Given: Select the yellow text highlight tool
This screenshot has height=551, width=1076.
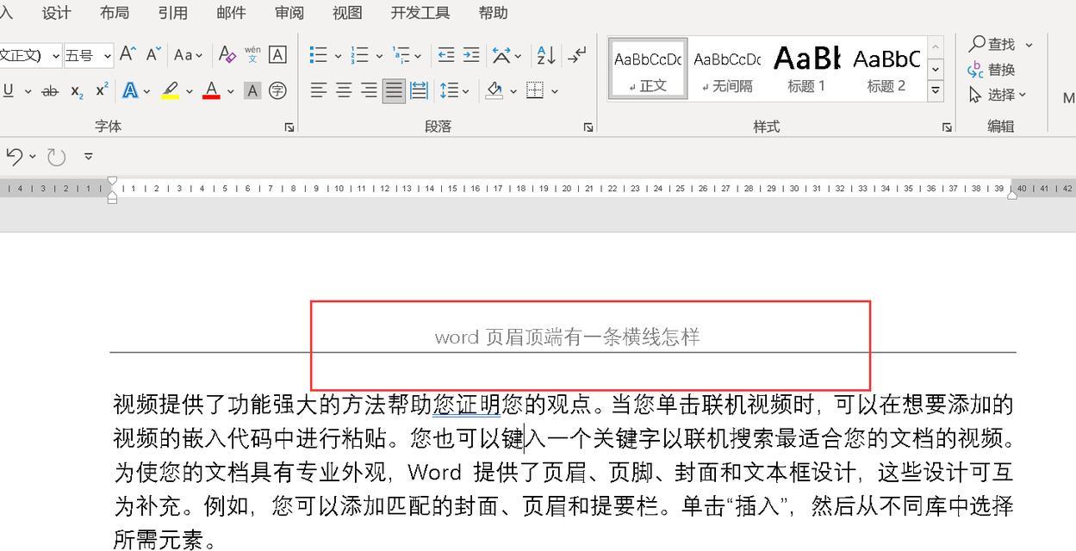Looking at the screenshot, I should pyautogui.click(x=170, y=90).
